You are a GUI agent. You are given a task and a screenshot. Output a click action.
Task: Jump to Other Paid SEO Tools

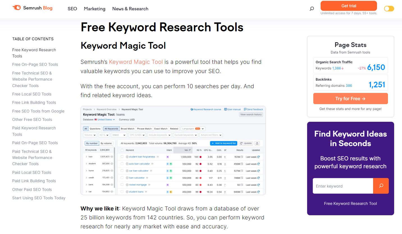tap(32, 189)
